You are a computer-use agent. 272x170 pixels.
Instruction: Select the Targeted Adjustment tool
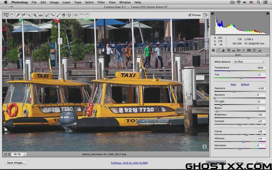(x=29, y=15)
